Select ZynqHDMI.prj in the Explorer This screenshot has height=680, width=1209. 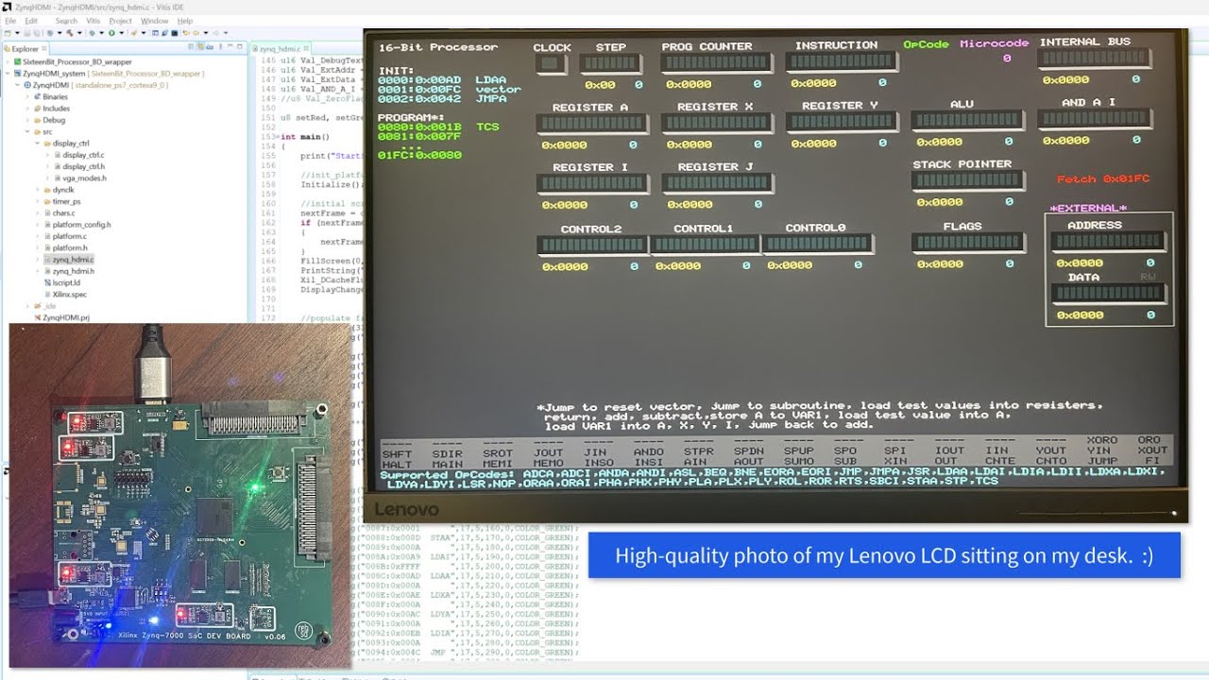click(68, 317)
